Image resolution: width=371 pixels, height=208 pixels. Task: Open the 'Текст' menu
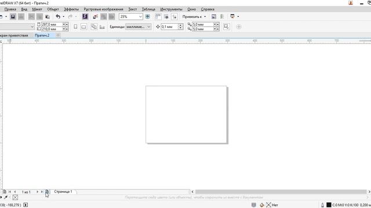(x=133, y=9)
